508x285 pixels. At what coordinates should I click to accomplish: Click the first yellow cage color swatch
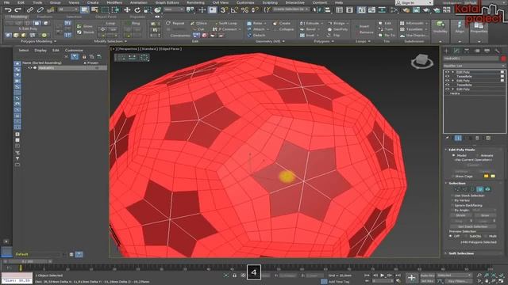[x=486, y=176]
